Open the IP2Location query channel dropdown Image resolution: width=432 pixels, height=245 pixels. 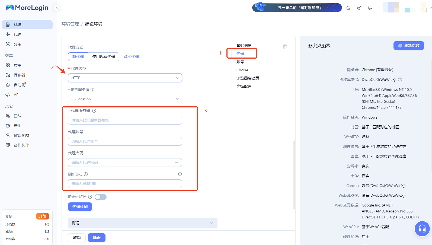pyautogui.click(x=125, y=99)
